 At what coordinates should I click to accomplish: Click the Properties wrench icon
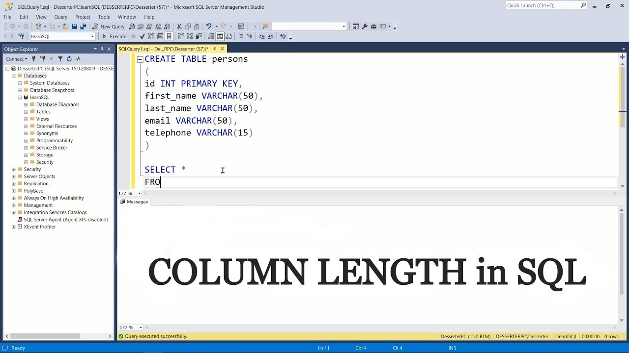365,26
